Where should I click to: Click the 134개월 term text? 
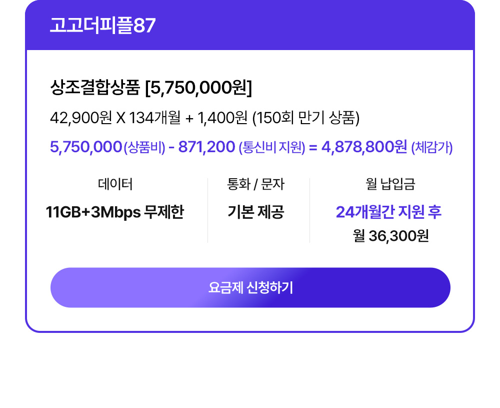tap(154, 118)
